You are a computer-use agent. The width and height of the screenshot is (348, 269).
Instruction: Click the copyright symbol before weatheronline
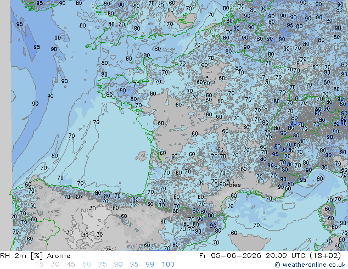(x=277, y=265)
